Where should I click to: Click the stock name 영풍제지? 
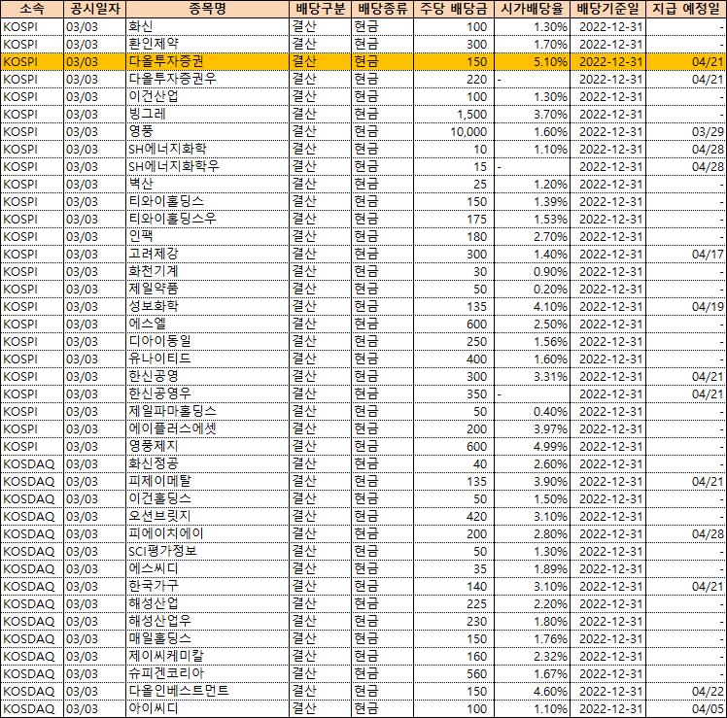click(154, 446)
